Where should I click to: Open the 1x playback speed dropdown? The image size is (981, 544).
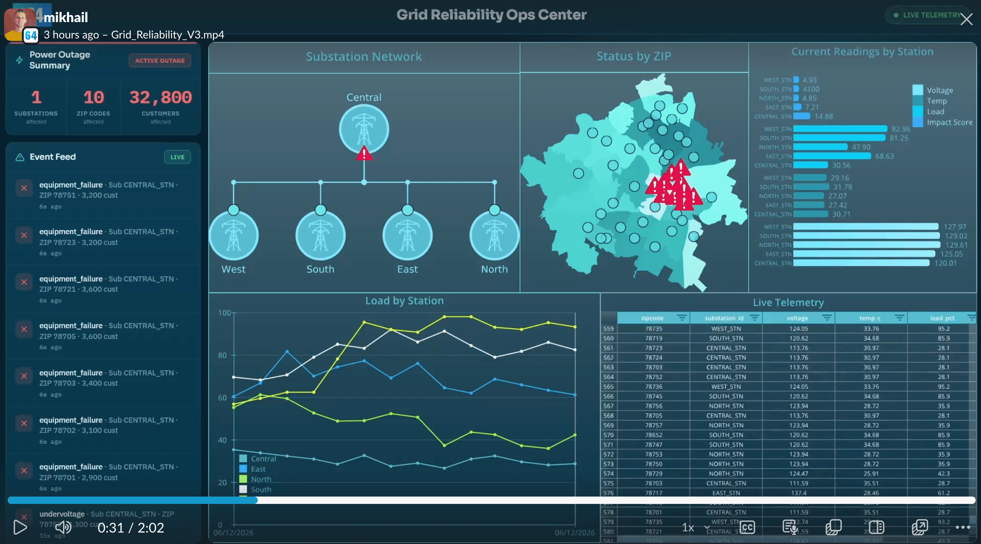pos(695,528)
